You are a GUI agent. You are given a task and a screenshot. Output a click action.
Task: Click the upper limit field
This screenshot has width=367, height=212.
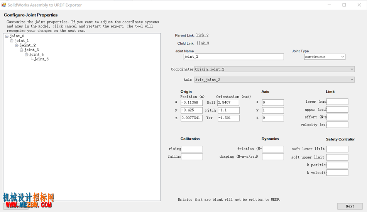[337, 109]
